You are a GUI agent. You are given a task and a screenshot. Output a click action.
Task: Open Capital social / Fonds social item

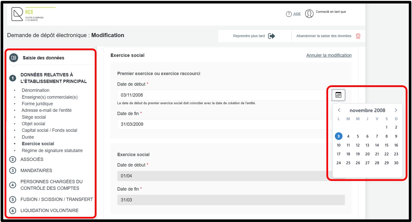coord(49,130)
